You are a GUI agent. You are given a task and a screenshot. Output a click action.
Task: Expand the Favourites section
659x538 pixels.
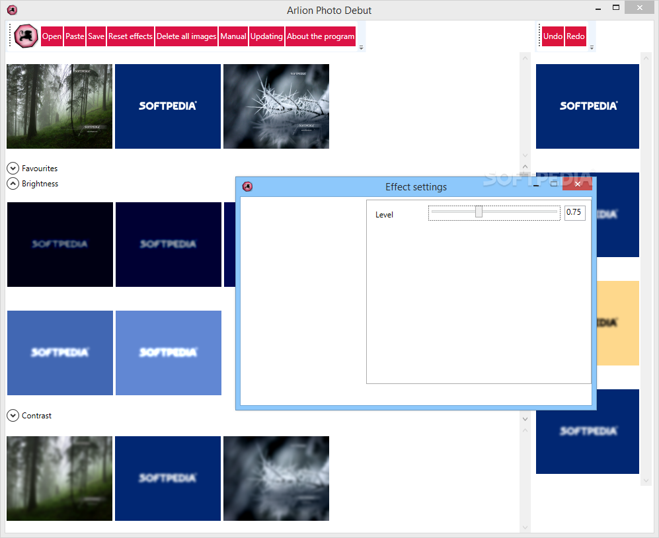coord(13,168)
